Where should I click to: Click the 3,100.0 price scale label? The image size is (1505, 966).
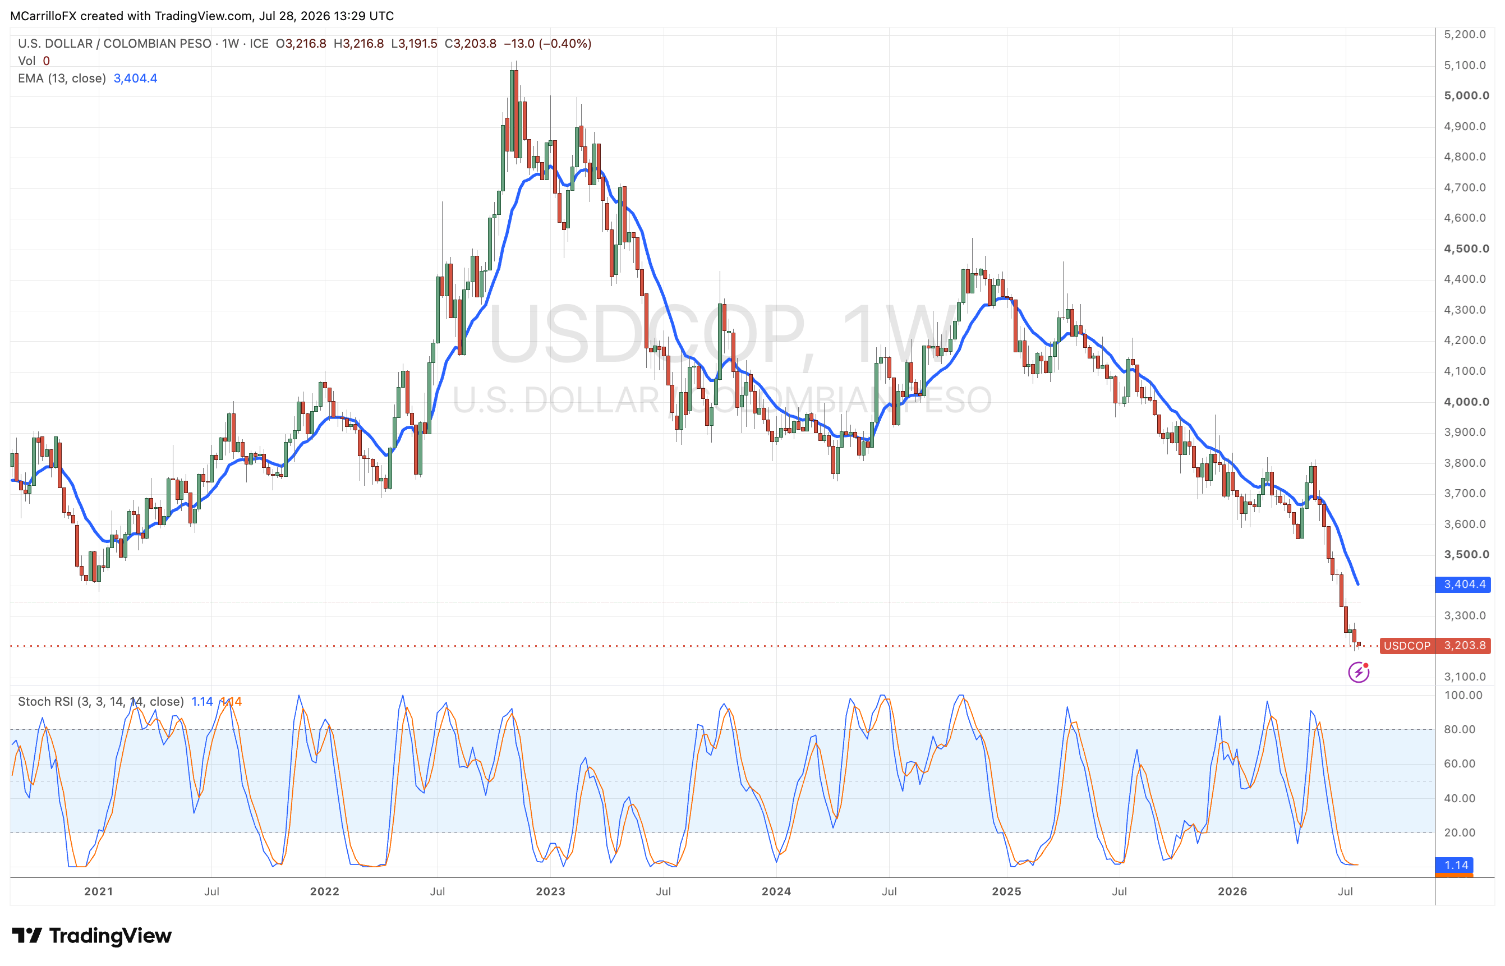pos(1465,677)
